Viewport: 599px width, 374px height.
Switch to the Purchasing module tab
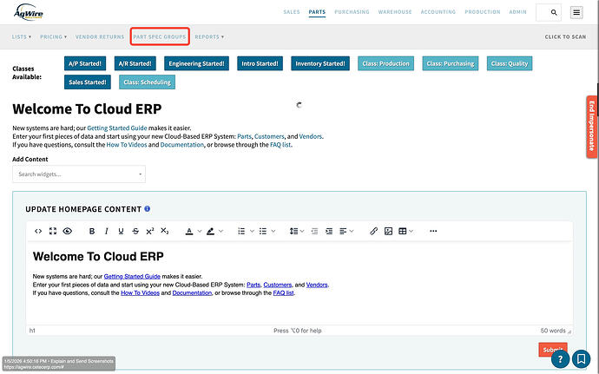pos(351,12)
